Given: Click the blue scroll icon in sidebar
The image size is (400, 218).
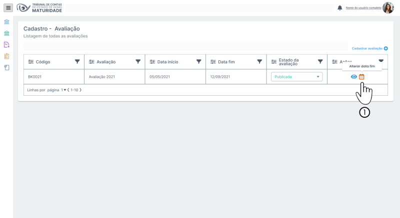Looking at the screenshot, I should point(6,67).
